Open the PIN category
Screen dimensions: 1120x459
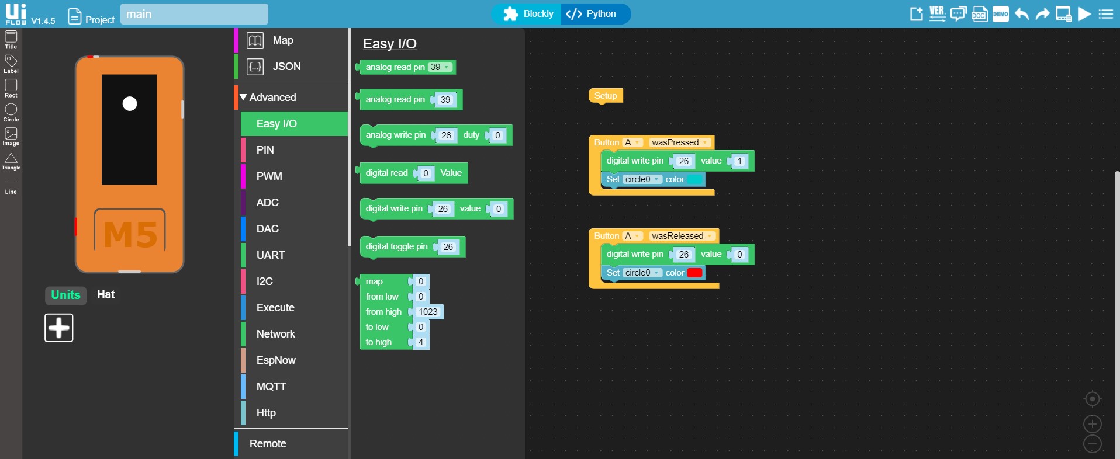point(294,150)
